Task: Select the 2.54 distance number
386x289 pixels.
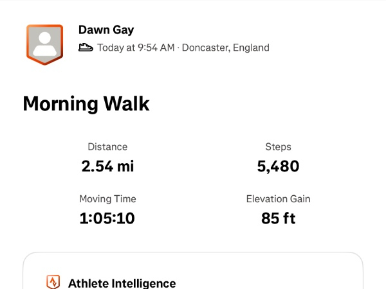Action: (96, 166)
